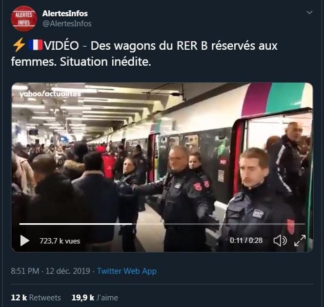Click the yahoo actualités watermark
Screen dimensions: 324x307
point(50,94)
